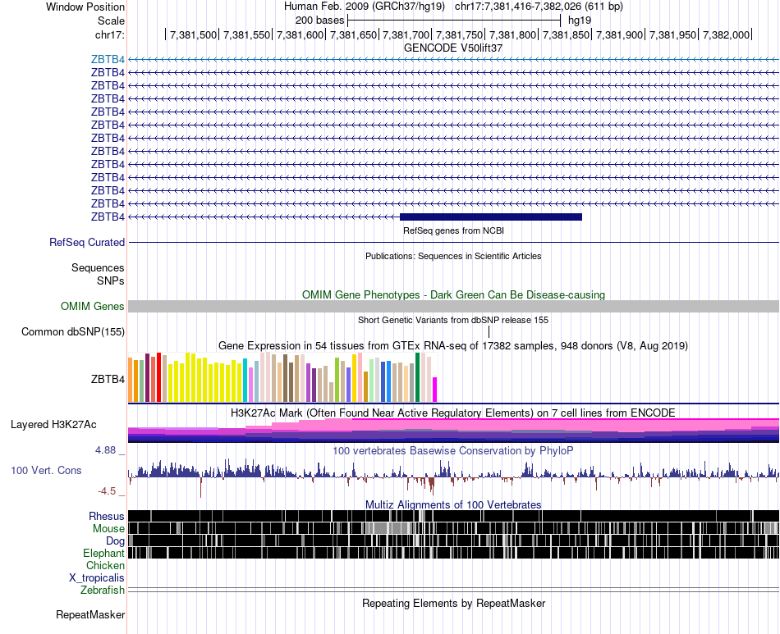Click the 7,381,800 ruler position
This screenshot has height=634, width=780.
pyautogui.click(x=513, y=34)
